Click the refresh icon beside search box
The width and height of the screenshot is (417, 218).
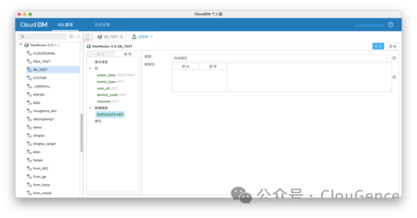[78, 36]
